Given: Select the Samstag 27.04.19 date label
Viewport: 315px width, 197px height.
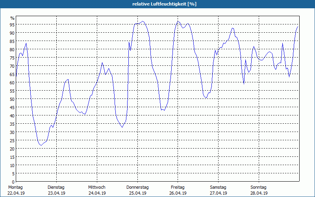Looking at the screenshot, I should 219,190.
